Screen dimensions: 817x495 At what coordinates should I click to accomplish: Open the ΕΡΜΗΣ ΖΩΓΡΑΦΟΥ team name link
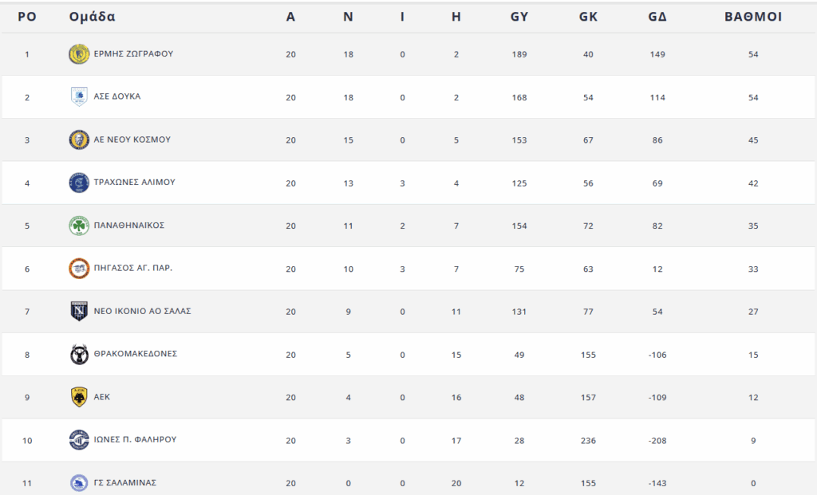point(133,54)
